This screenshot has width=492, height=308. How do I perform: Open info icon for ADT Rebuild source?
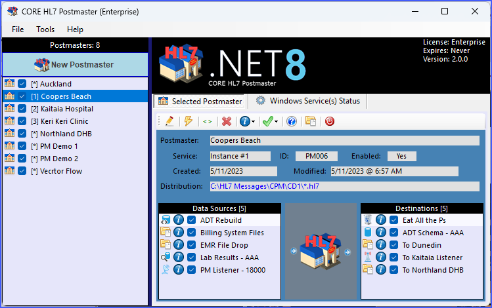pyautogui.click(x=179, y=220)
